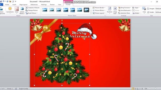
Task: Apply the black double frame picture style
Action: pos(86,10)
